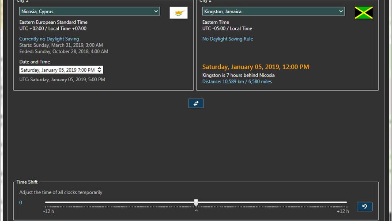
Task: Open the Nicosia, Cyprus city dropdown
Action: point(90,11)
